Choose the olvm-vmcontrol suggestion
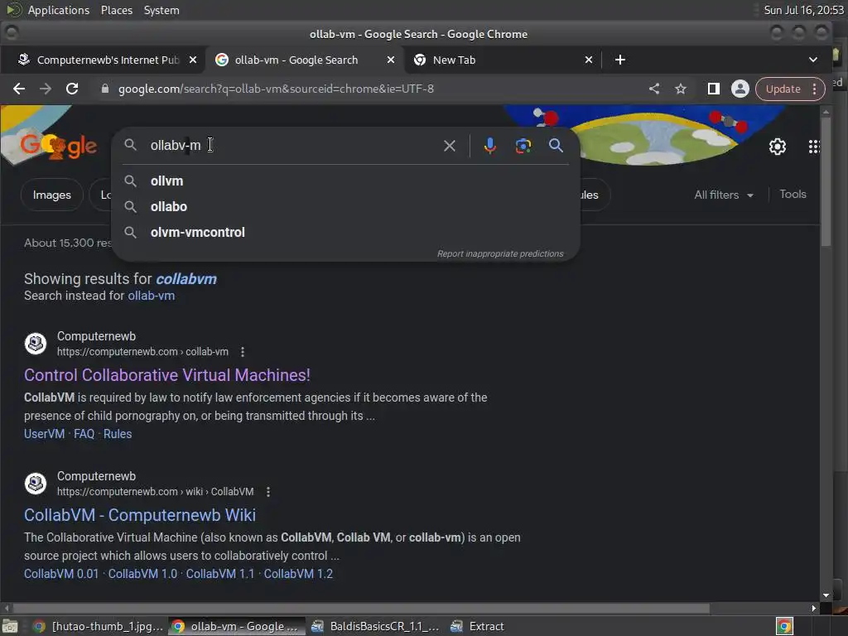The width and height of the screenshot is (848, 636). pos(345,232)
